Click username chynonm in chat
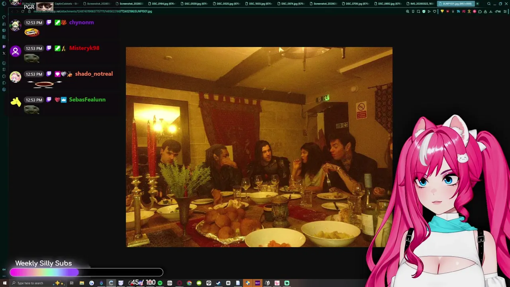Viewport: 510px width, 287px height. pos(81,23)
